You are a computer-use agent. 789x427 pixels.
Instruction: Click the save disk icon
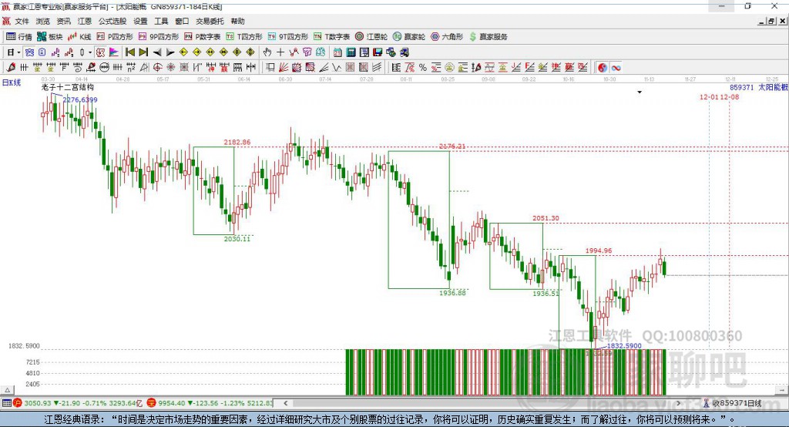(378, 52)
